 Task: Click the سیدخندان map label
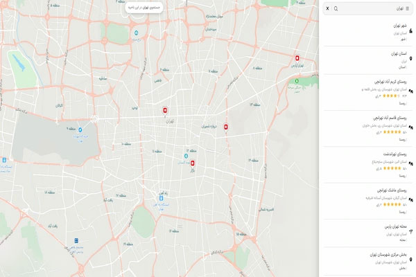pos(211,29)
